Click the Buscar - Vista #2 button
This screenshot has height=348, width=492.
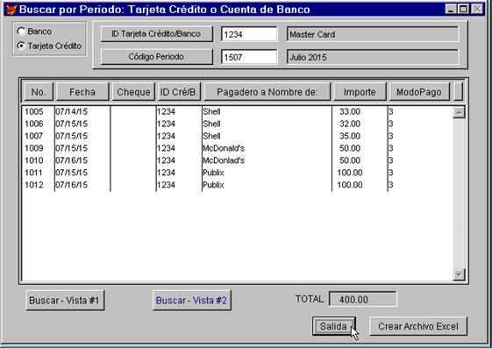191,300
